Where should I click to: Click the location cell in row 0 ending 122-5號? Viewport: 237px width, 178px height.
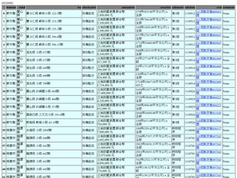tap(54, 13)
